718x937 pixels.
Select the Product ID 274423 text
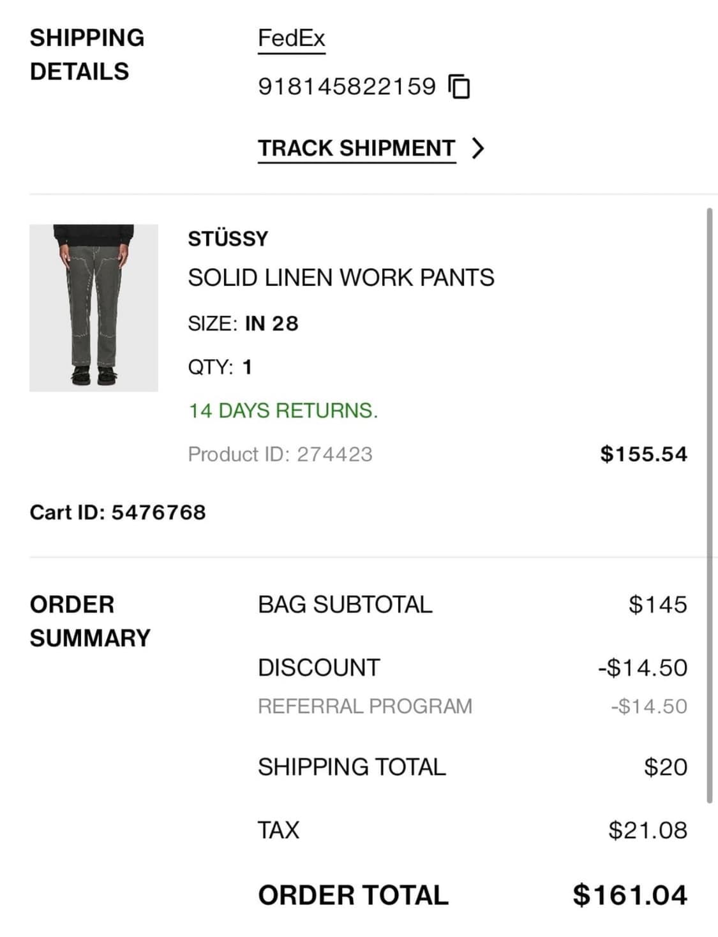280,454
